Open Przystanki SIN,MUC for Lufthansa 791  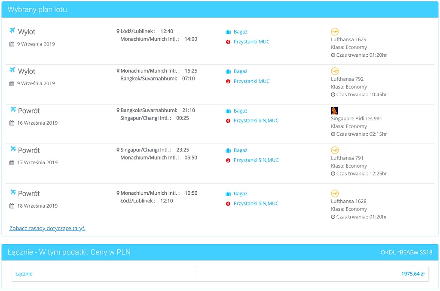256,160
